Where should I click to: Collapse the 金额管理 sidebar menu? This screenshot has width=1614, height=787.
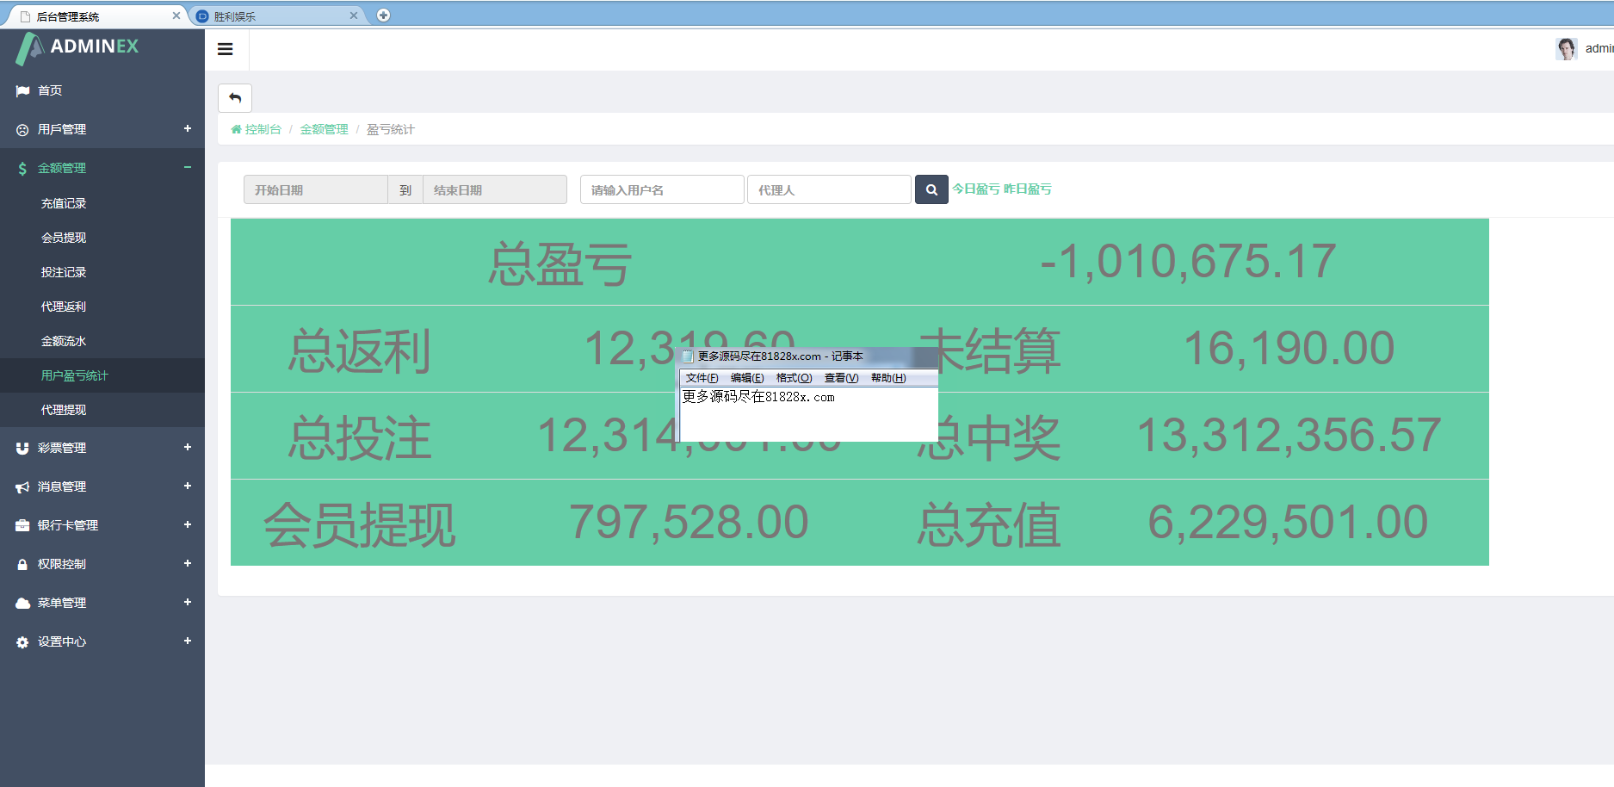tap(187, 167)
